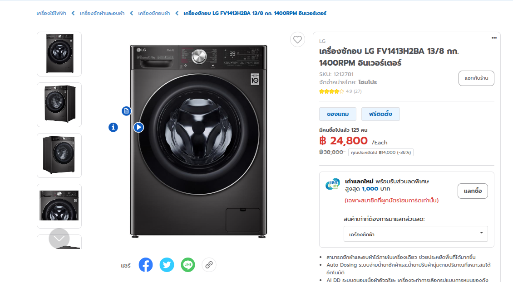
Task: Open the star rating reviews (27)
Action: pyautogui.click(x=340, y=91)
